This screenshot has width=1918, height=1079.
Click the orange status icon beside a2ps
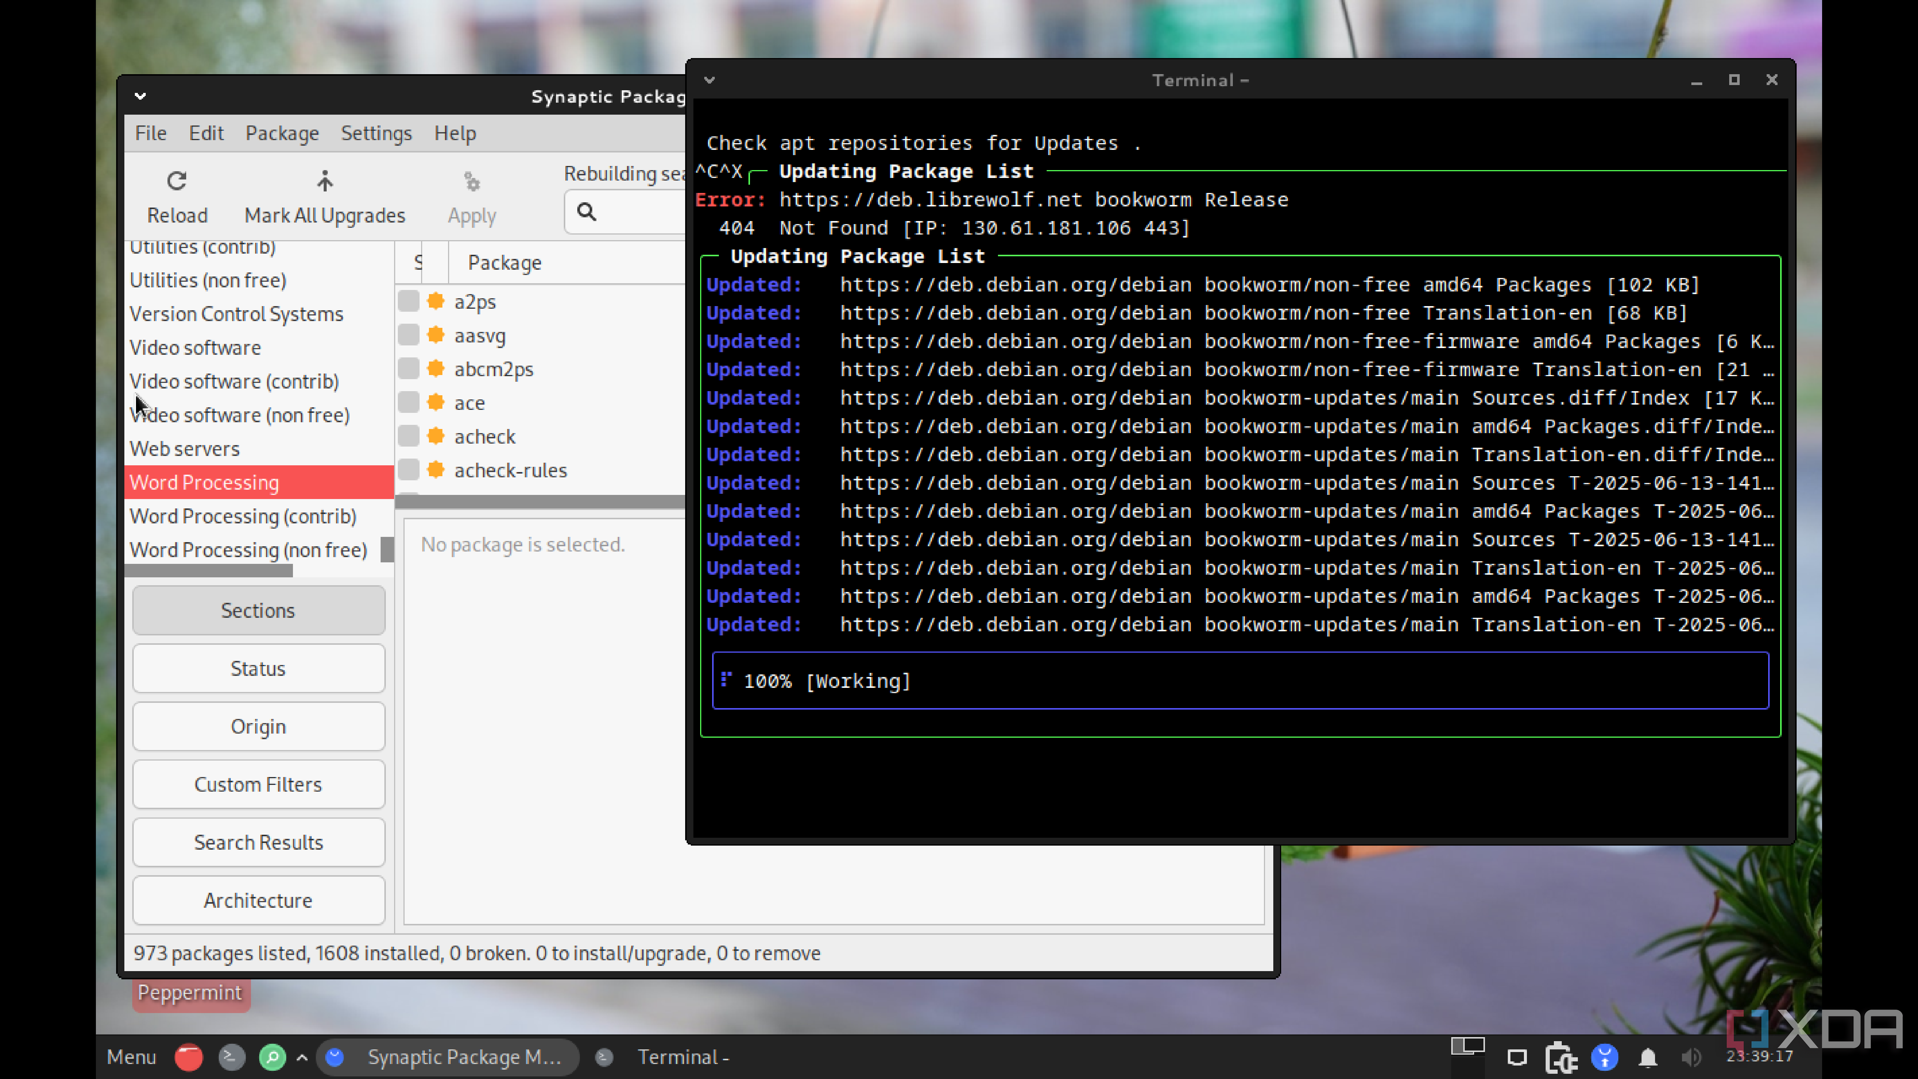click(x=436, y=301)
